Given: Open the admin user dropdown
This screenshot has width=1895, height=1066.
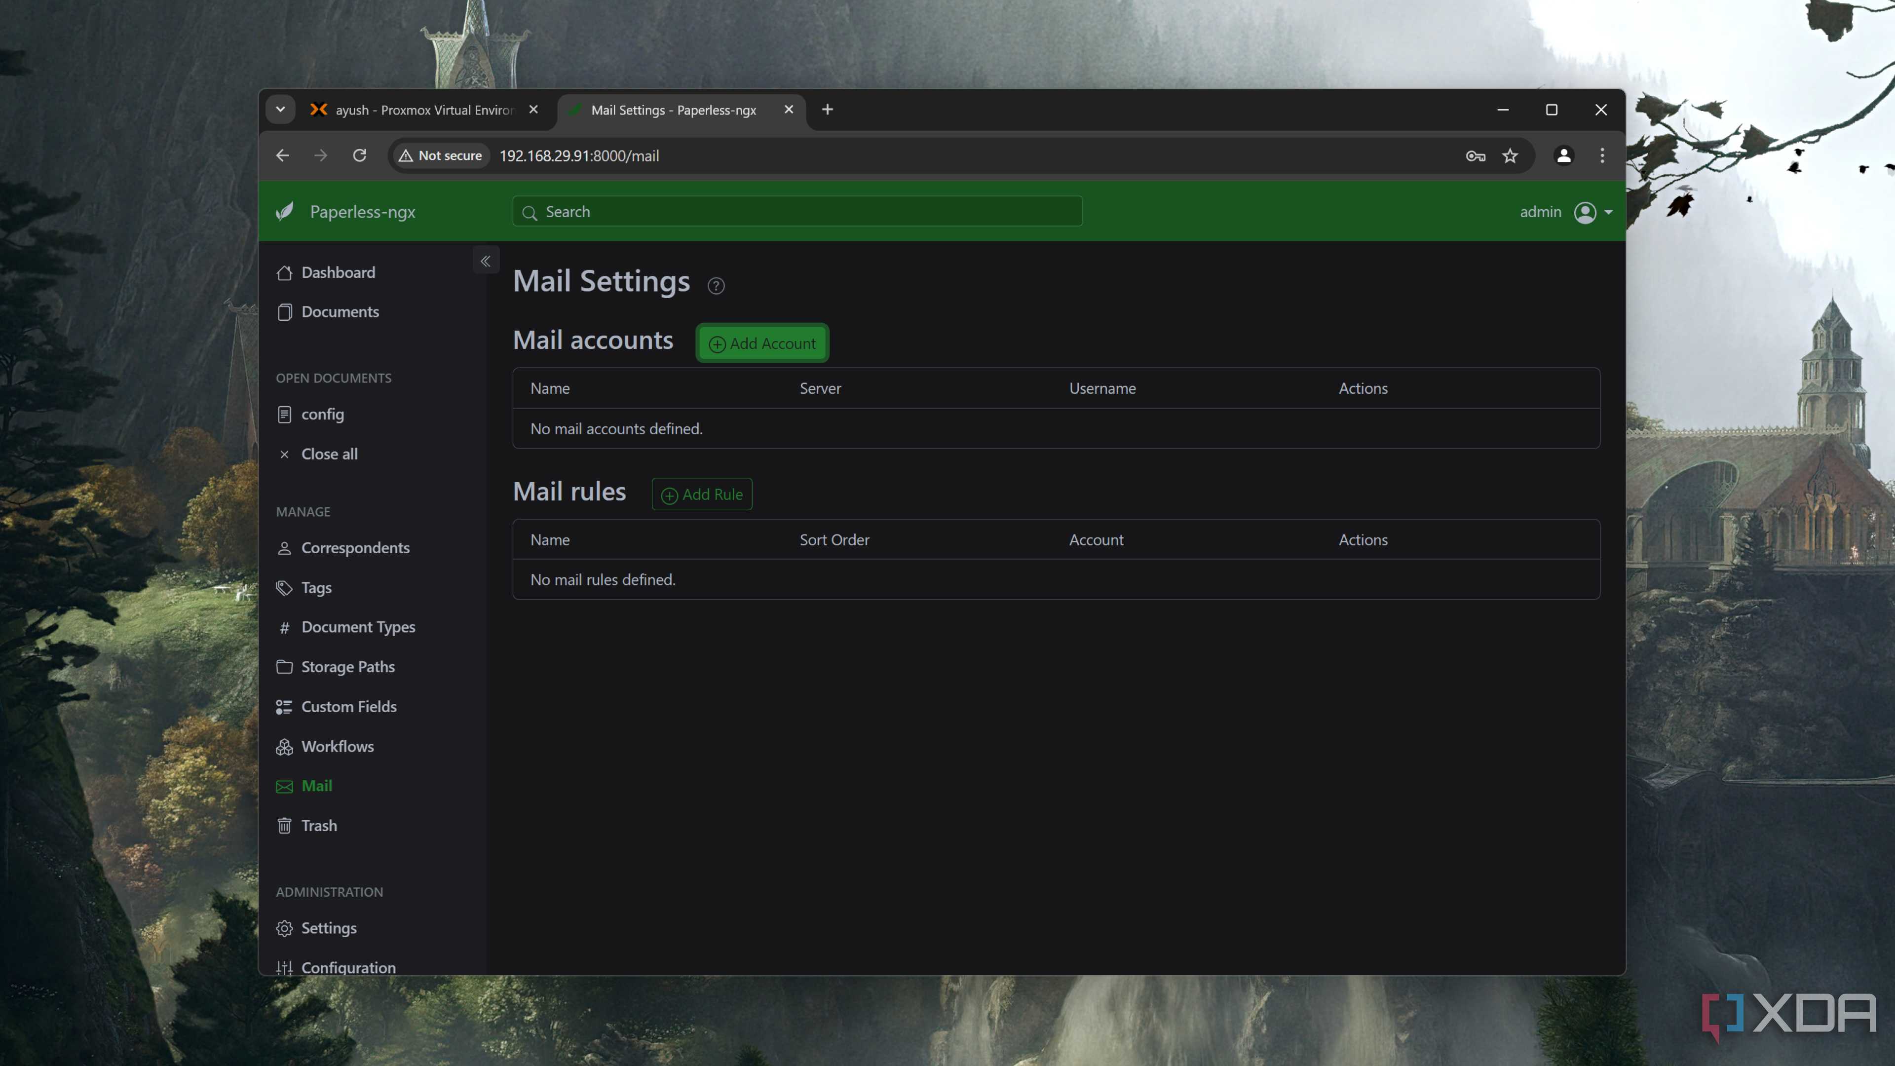Looking at the screenshot, I should 1566,213.
